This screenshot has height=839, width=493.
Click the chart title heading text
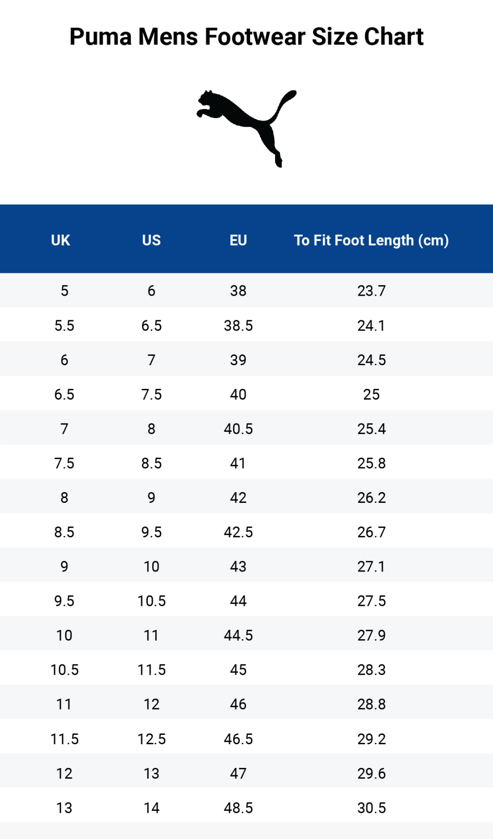246,37
